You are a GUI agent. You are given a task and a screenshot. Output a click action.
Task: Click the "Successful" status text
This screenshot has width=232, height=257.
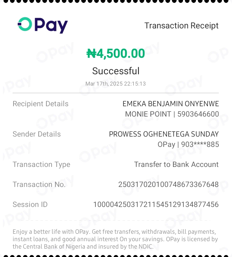coord(116,71)
